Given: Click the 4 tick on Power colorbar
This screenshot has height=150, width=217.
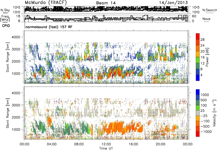Looking at the screenshot, I should (202, 75).
